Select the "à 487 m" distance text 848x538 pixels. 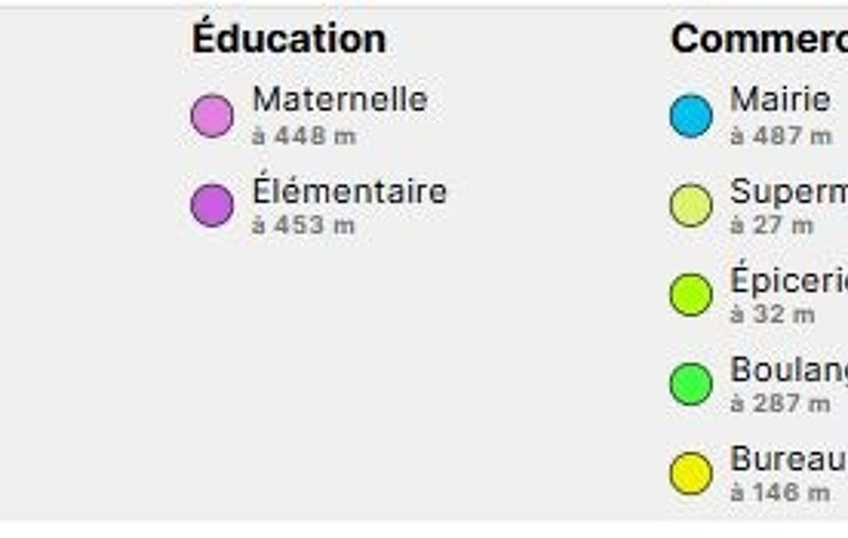point(781,137)
